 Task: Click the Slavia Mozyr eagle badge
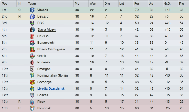[x=32, y=29]
